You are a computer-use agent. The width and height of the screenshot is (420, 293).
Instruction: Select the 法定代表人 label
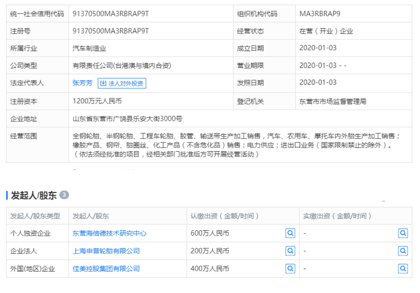tap(27, 83)
